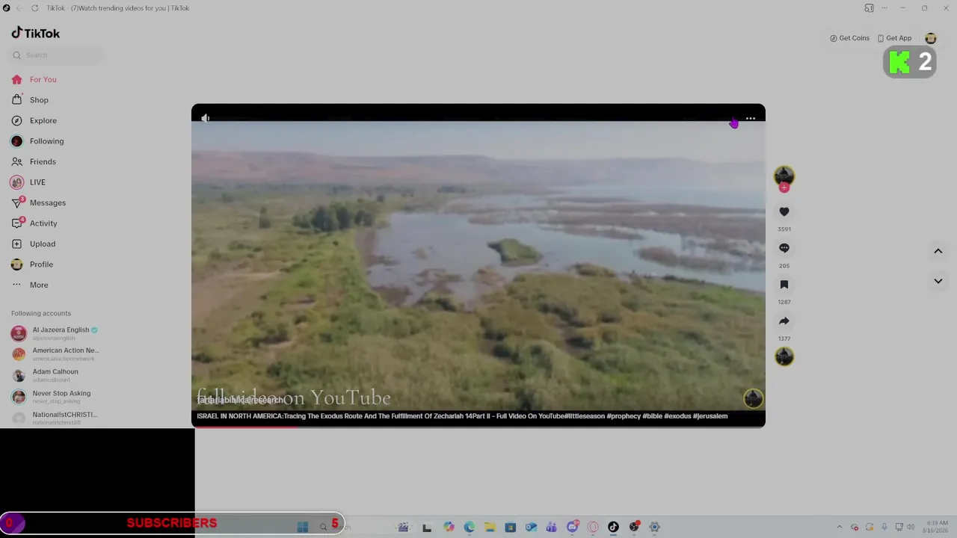Go to previous video with up chevron
The image size is (957, 538).
938,251
